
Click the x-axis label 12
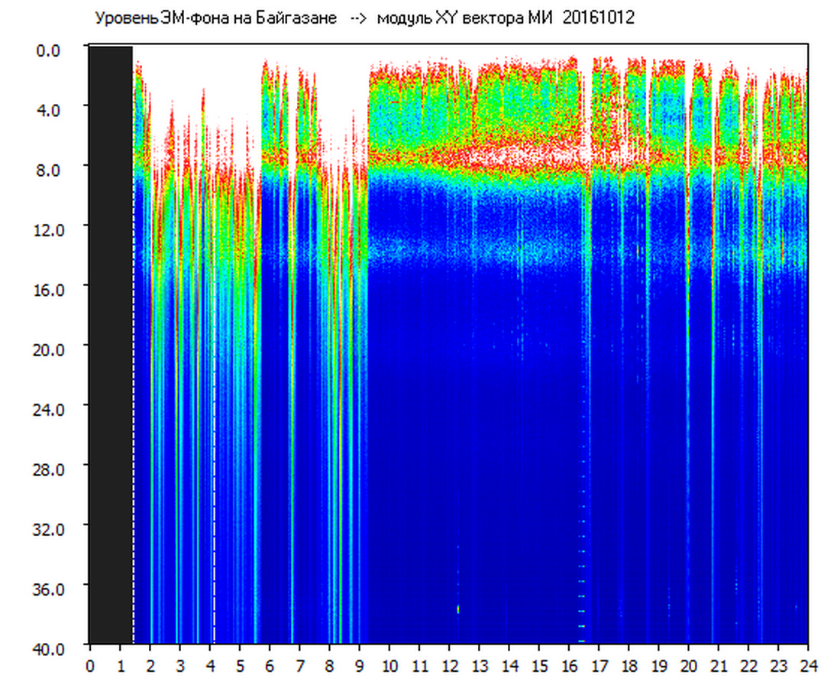click(x=449, y=665)
